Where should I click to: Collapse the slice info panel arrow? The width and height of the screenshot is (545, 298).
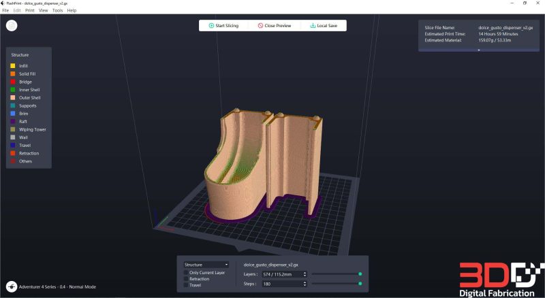point(479,50)
